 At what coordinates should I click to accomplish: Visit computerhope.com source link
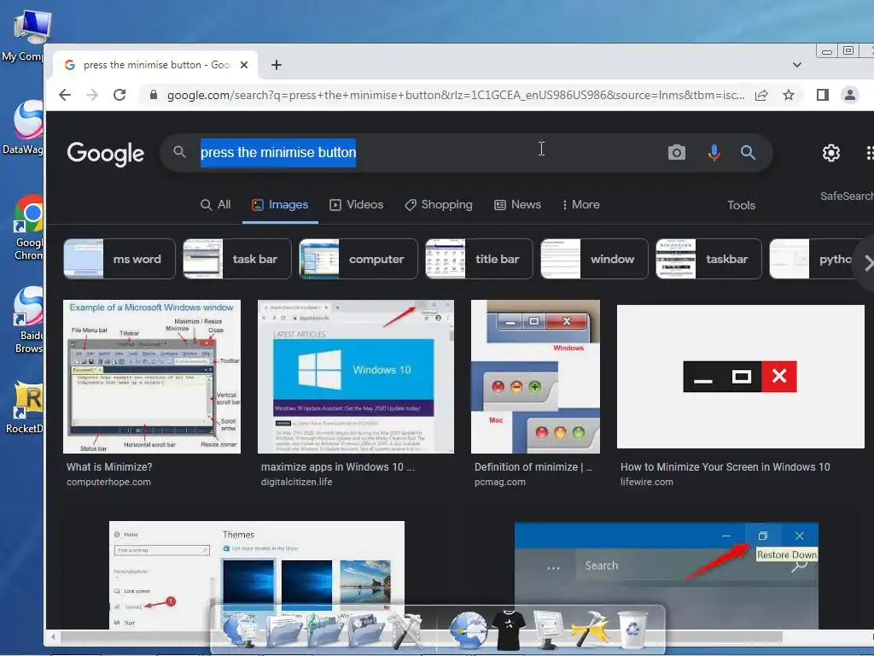click(x=108, y=482)
